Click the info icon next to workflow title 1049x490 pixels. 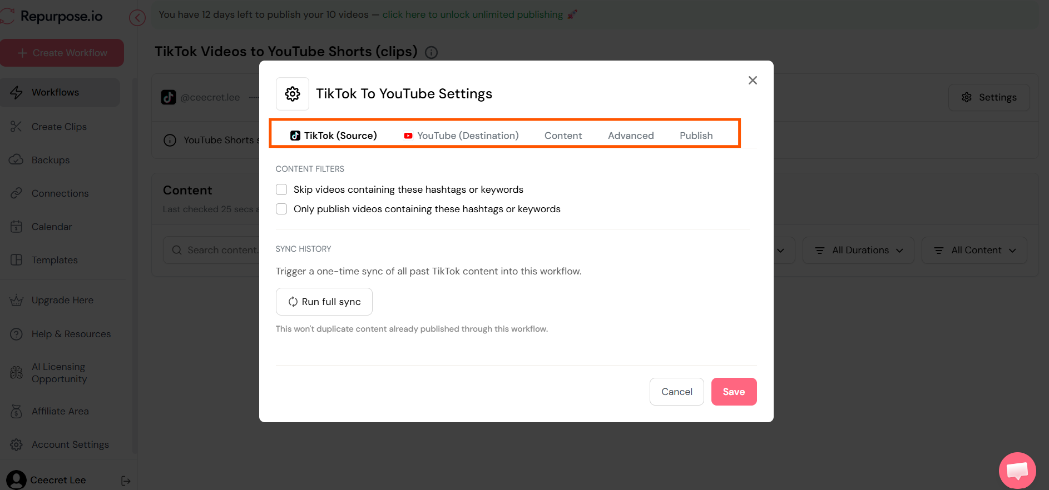(431, 52)
